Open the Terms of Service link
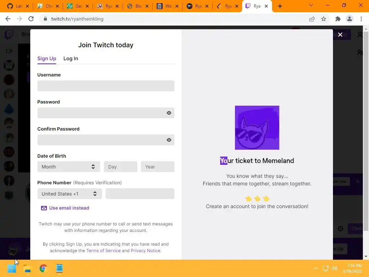 click(103, 251)
